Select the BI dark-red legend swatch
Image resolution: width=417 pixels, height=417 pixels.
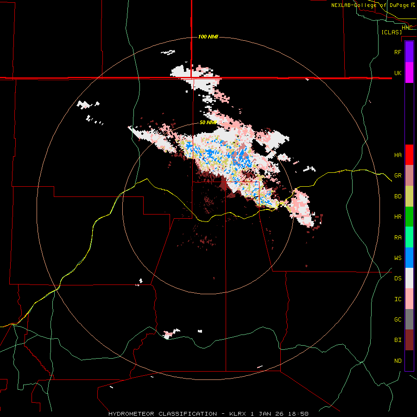pyautogui.click(x=409, y=340)
